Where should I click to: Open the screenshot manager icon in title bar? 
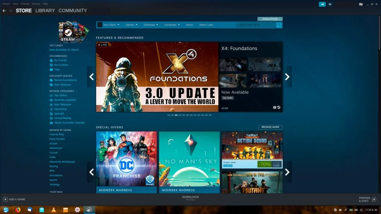click(x=361, y=4)
